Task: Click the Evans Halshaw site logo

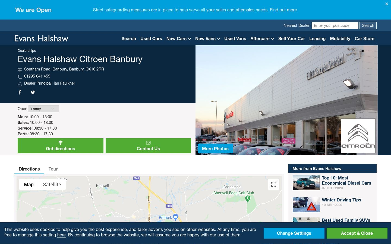Action: (x=41, y=38)
